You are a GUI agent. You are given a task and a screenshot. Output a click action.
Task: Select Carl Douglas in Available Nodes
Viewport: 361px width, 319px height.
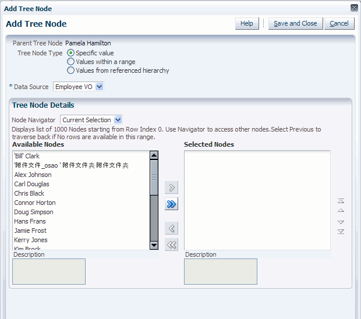pos(81,184)
